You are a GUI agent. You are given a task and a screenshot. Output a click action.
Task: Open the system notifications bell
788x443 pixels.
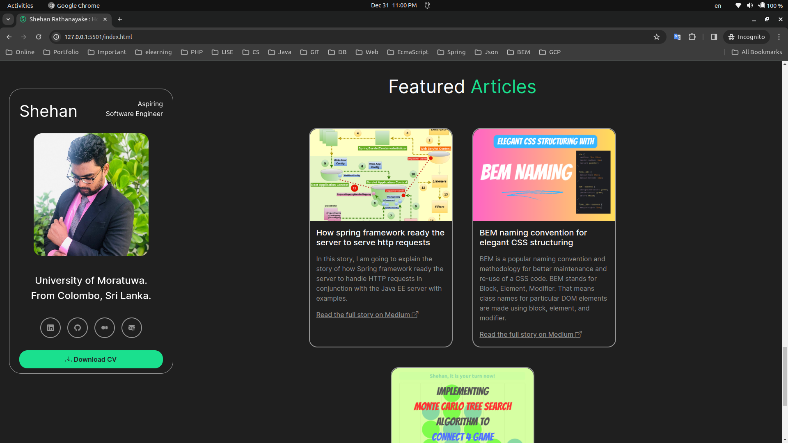[x=427, y=5]
